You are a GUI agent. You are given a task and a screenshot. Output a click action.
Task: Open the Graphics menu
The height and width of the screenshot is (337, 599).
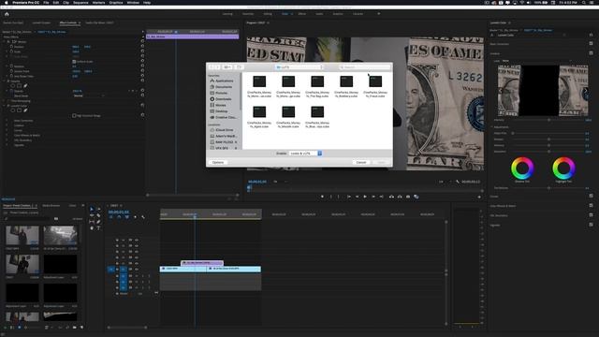(116, 3)
